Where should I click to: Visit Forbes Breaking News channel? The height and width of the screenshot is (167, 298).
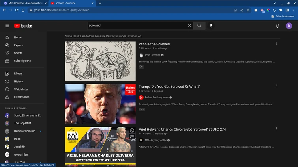coord(157,97)
